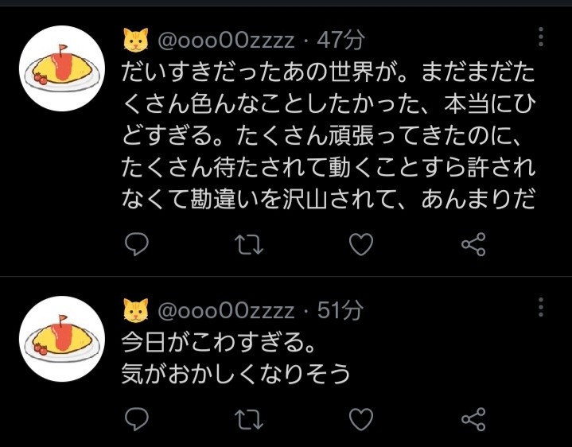Screen dimensions: 572x447
Task: Share the 47分 tweet
Action: pyautogui.click(x=473, y=244)
